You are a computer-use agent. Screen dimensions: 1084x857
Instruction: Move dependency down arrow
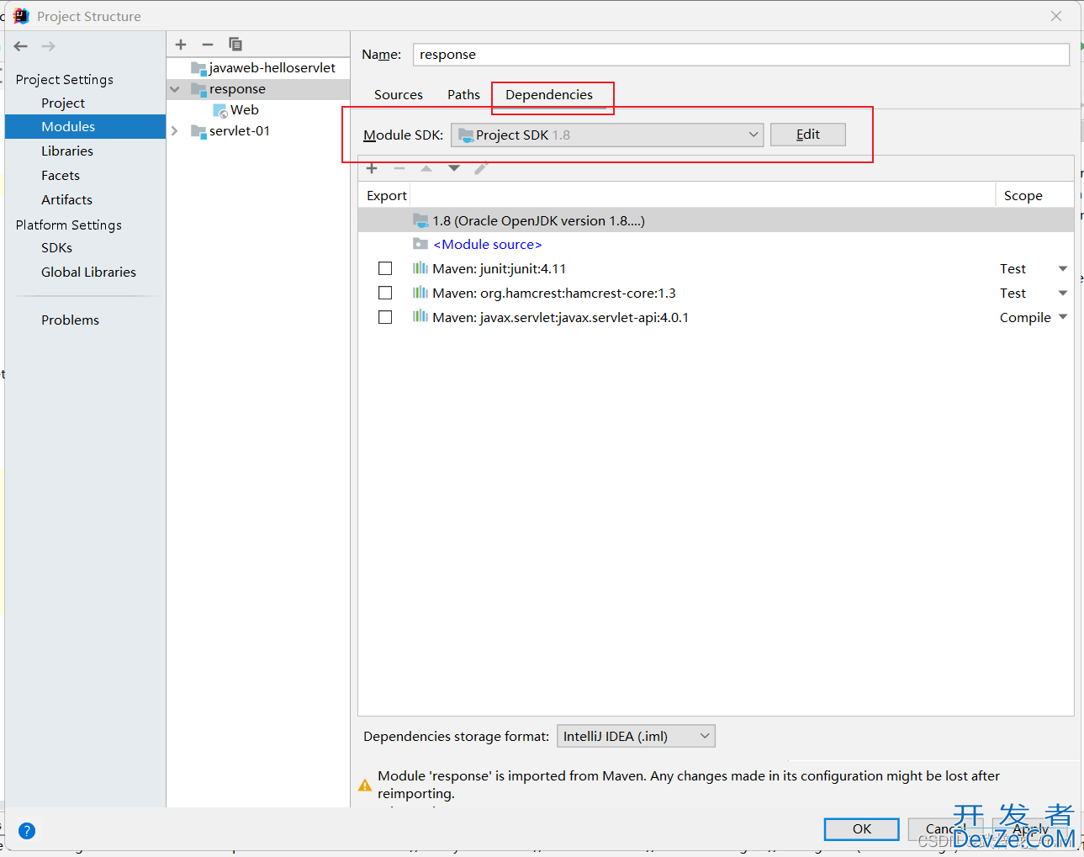point(454,168)
